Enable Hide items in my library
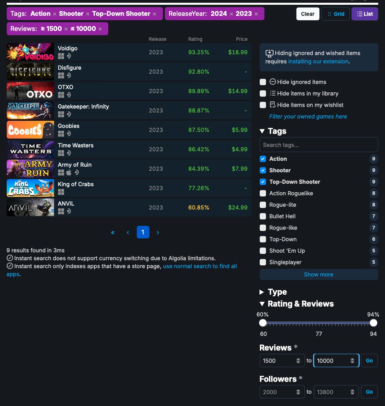This screenshot has width=385, height=406. [263, 93]
